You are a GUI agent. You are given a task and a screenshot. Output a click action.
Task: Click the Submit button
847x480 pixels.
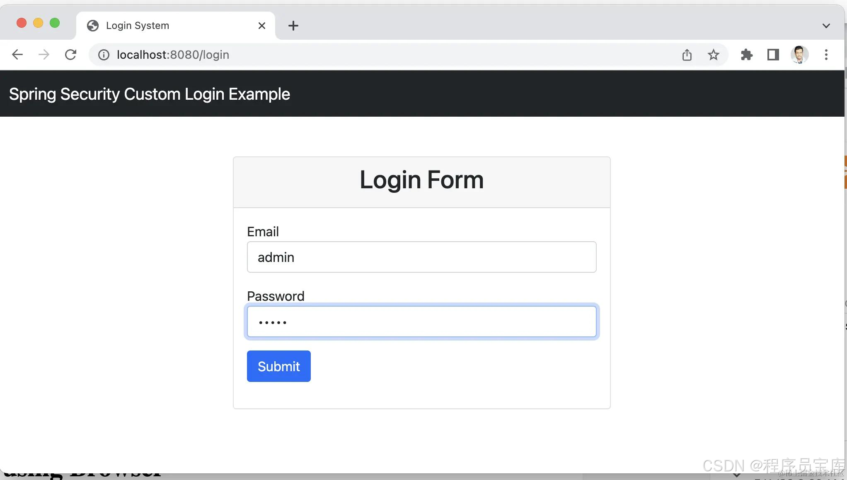(x=278, y=366)
